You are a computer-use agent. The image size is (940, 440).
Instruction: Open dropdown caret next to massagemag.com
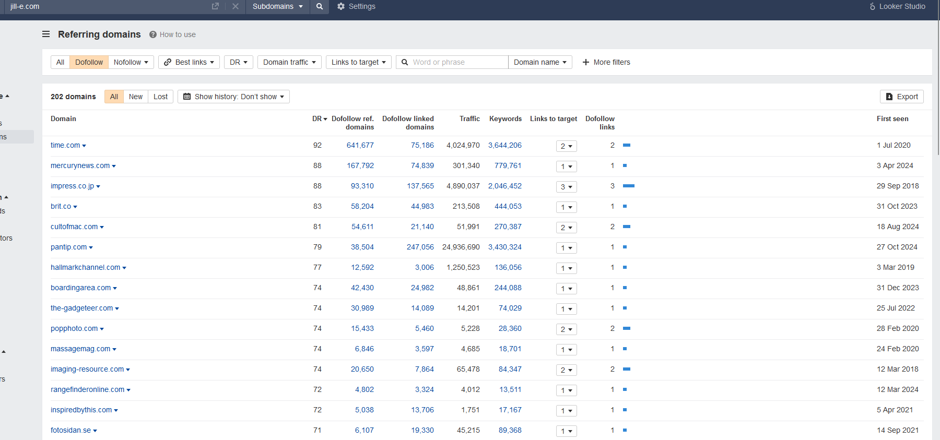click(x=114, y=349)
